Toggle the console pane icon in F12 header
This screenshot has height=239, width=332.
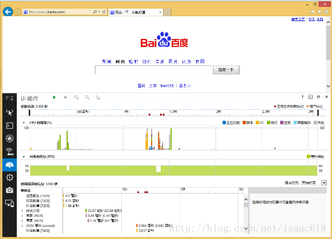click(x=310, y=97)
